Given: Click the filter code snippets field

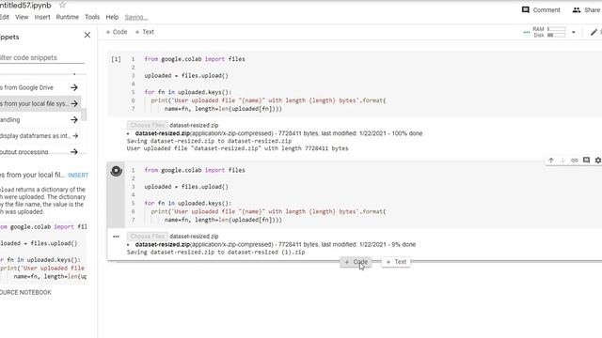Looking at the screenshot, I should click(42, 57).
